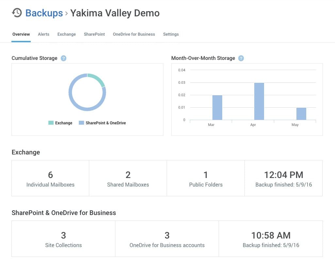Image resolution: width=335 pixels, height=268 pixels.
Task: Click the Exchange legend color swatch
Action: click(51, 123)
